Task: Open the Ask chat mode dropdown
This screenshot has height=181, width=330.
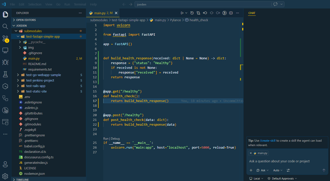Action: pos(262,170)
